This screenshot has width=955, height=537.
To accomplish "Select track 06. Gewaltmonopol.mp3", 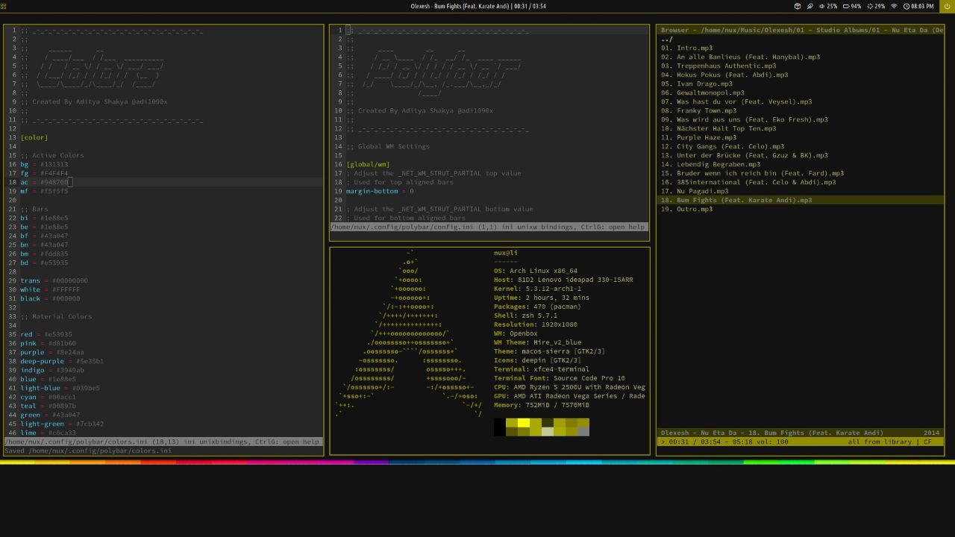I will coord(702,92).
